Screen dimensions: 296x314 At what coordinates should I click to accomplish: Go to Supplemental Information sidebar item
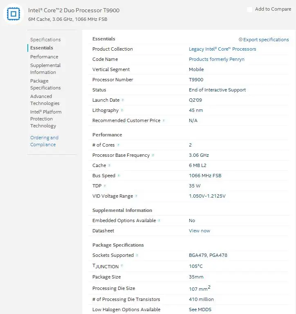click(x=45, y=69)
